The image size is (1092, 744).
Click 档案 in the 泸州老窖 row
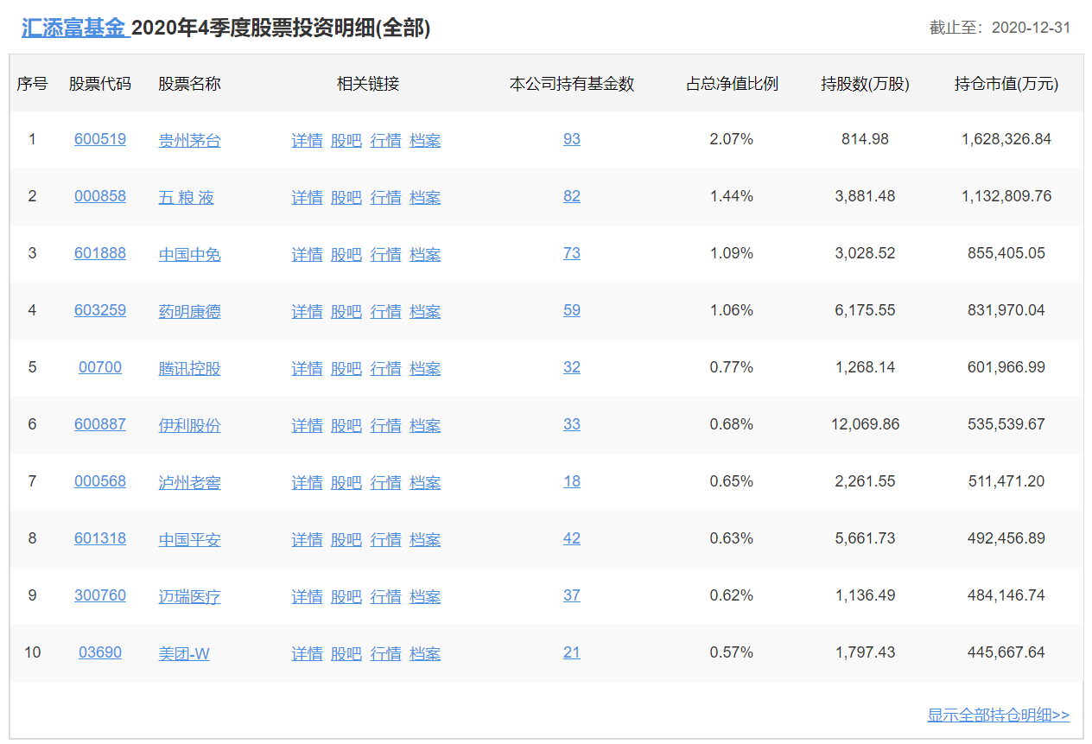(425, 482)
